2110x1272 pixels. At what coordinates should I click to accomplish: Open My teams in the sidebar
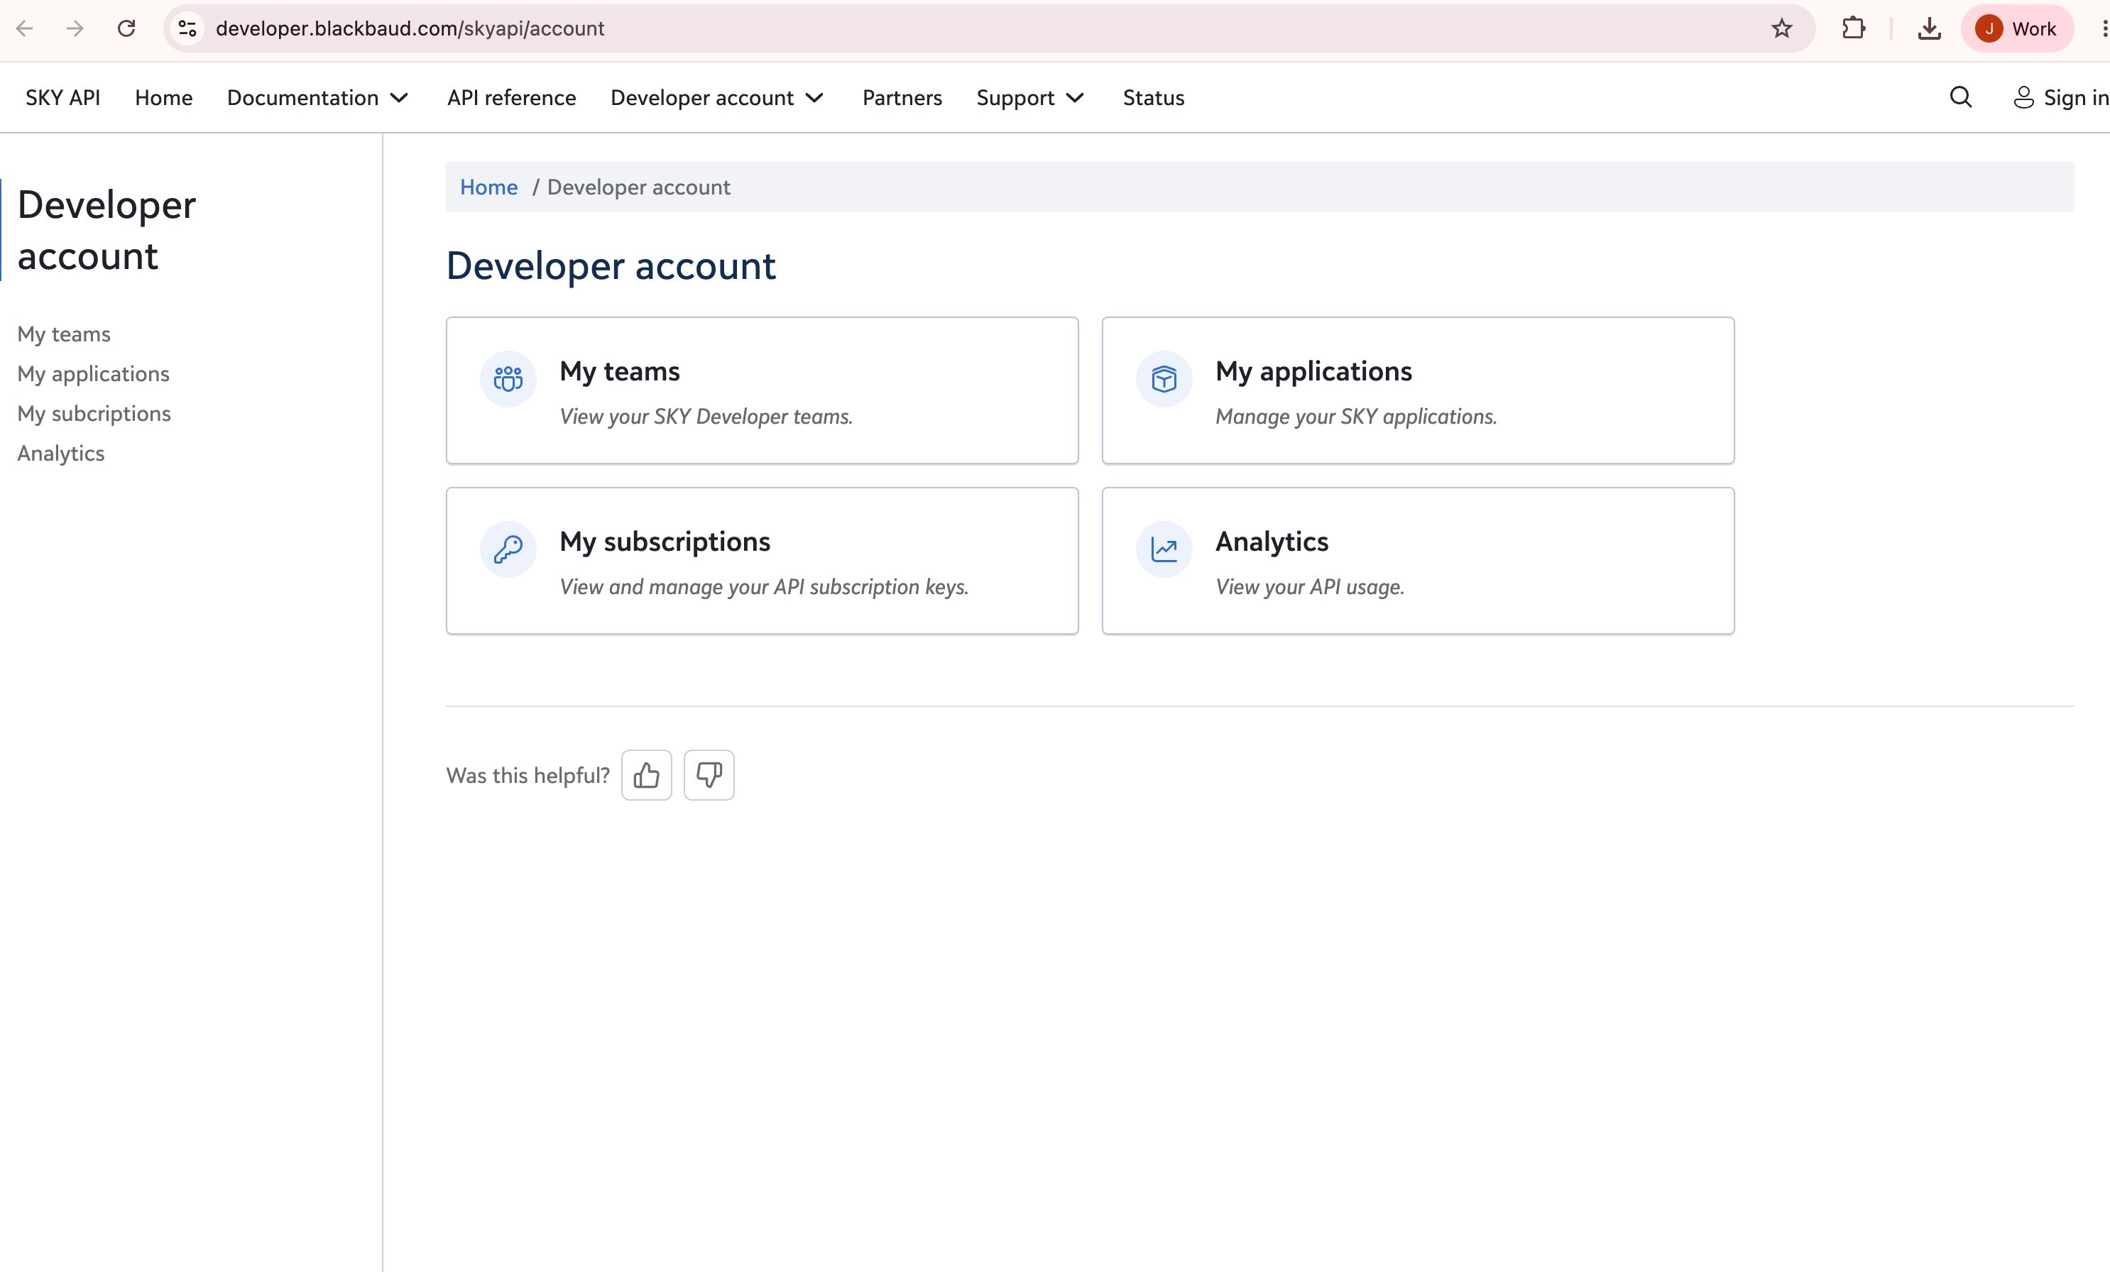coord(64,334)
